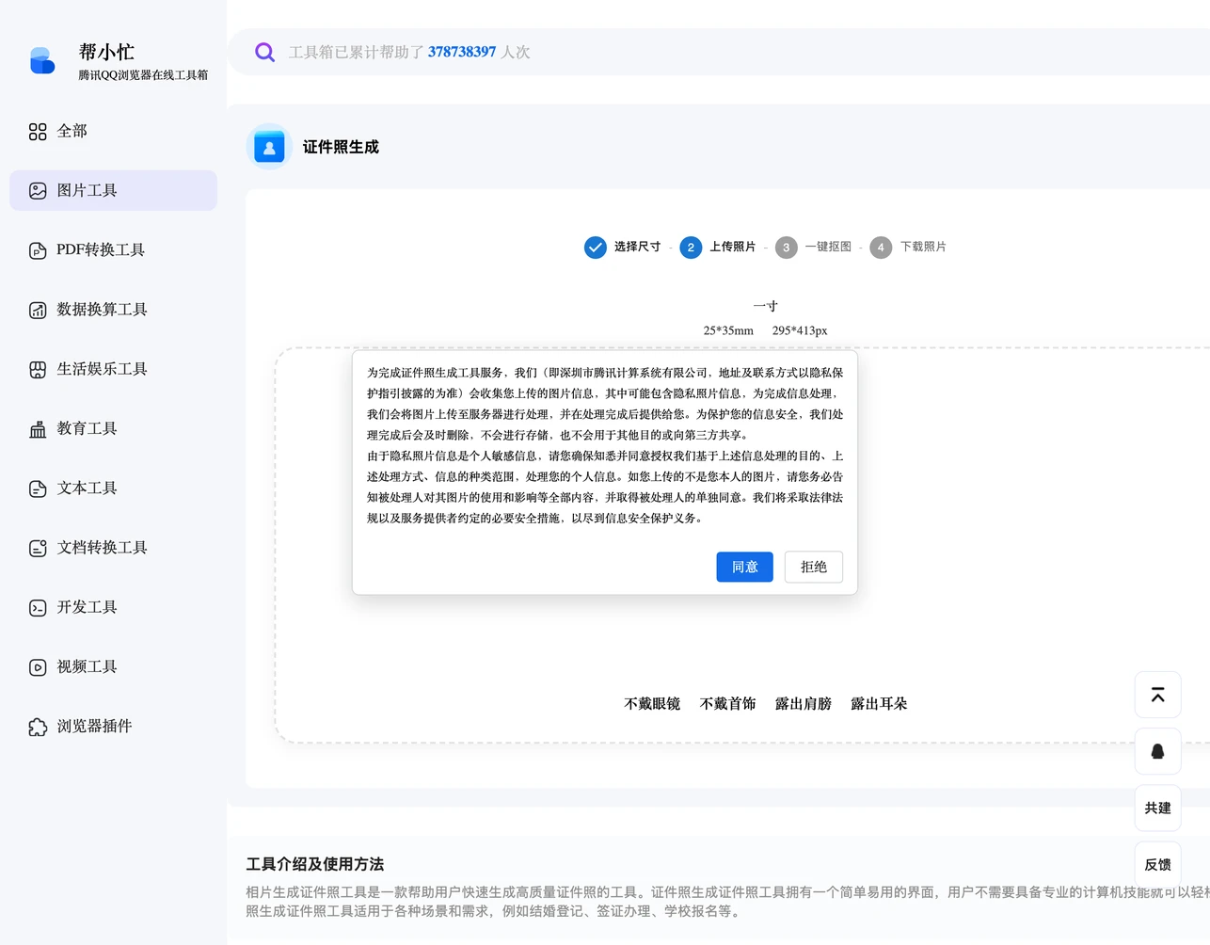Screen dimensions: 1210x945
Task: Open PDF转换工具 in the sidebar
Action: click(x=113, y=249)
